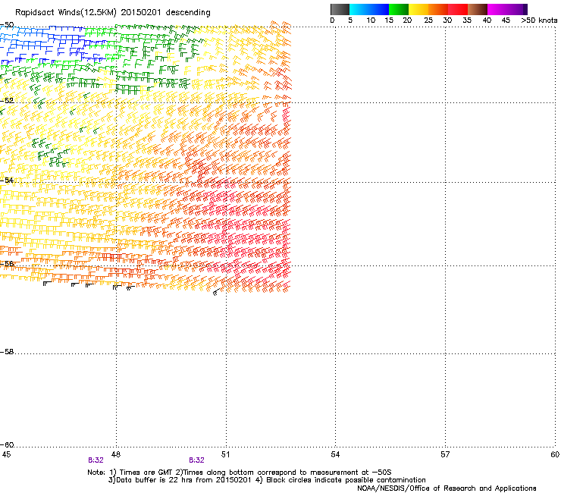This screenshot has width=561, height=493.
Task: Click the note line 'Times are GMT'
Action: tap(146, 473)
